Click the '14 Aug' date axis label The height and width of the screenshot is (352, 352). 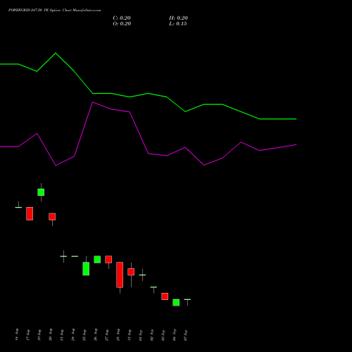[x=17, y=334]
